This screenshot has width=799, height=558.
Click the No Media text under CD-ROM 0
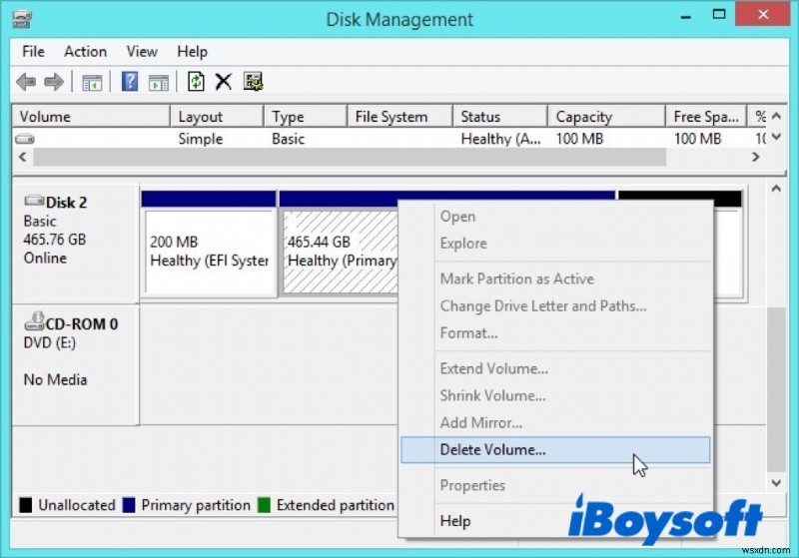(55, 379)
